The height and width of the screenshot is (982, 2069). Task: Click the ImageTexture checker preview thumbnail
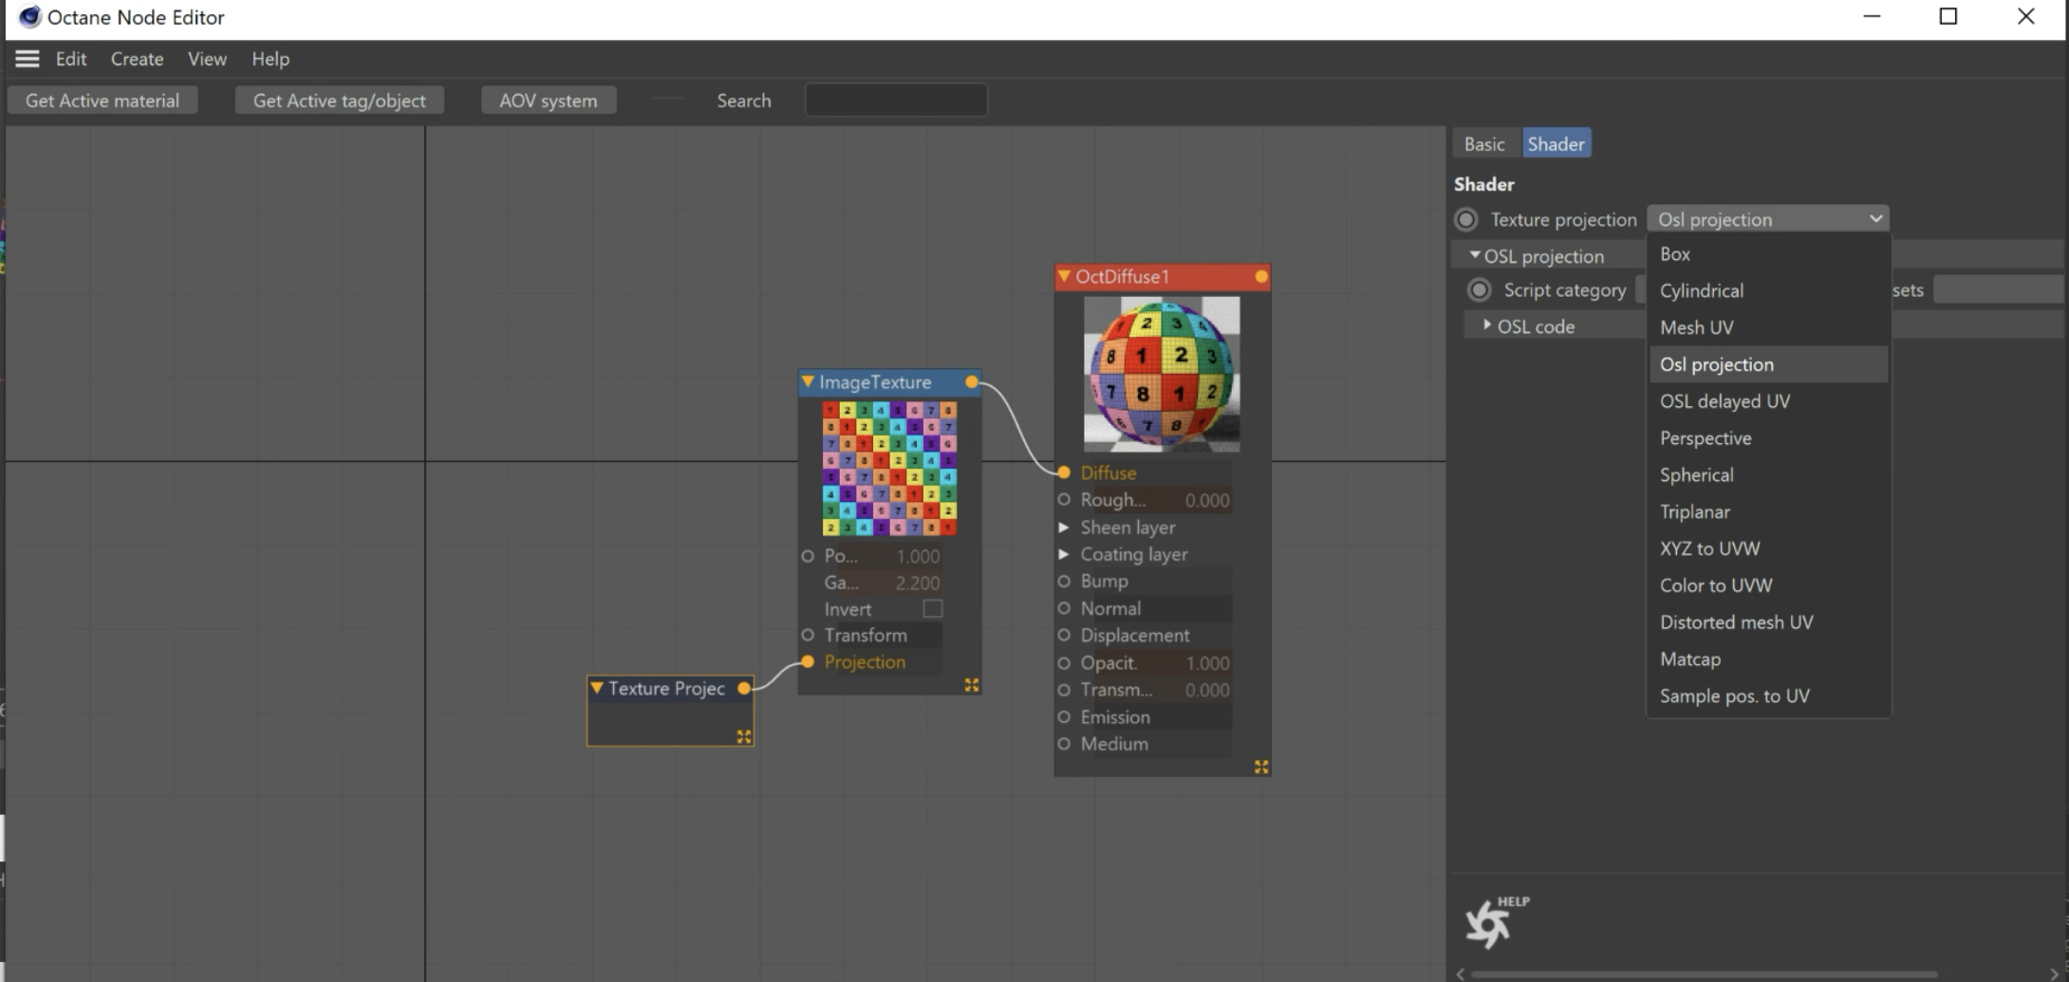(889, 469)
